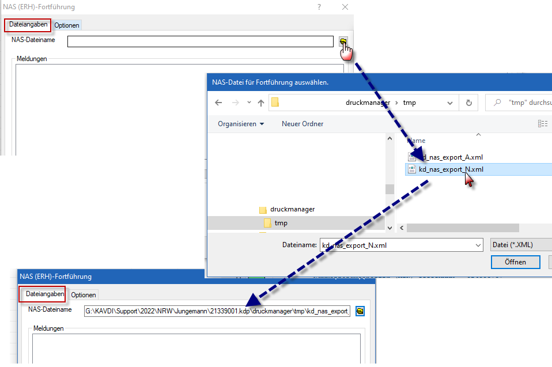Open the Organisieren dropdown menu

(241, 124)
